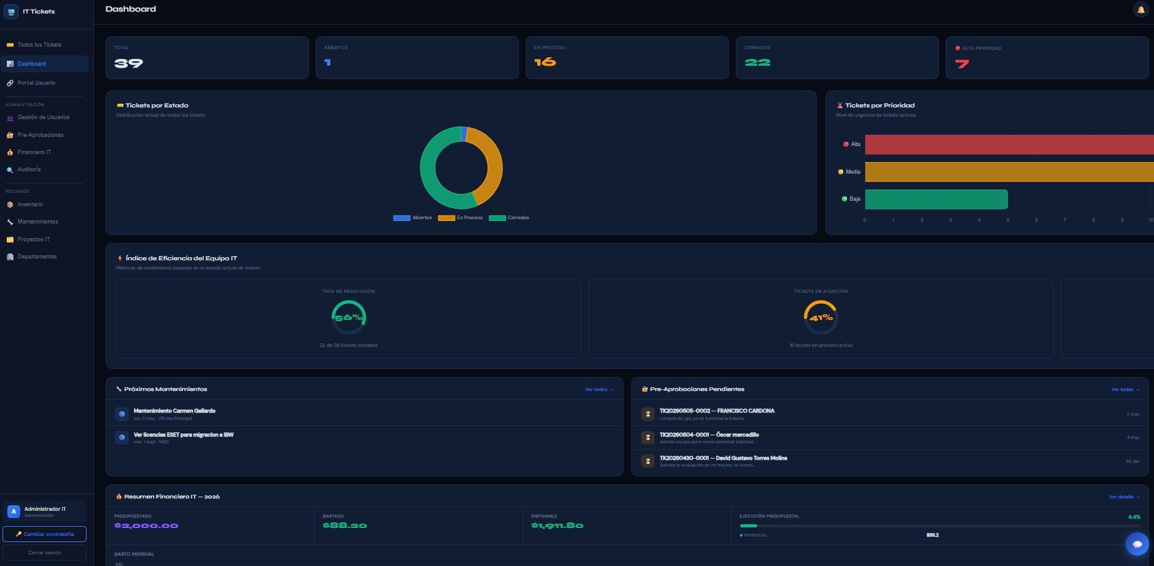This screenshot has height=566, width=1154.
Task: Click the green Cerrados donut segment
Action: tap(429, 175)
